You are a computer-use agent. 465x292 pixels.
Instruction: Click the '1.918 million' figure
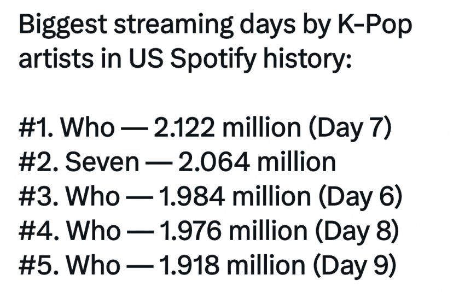point(232,265)
